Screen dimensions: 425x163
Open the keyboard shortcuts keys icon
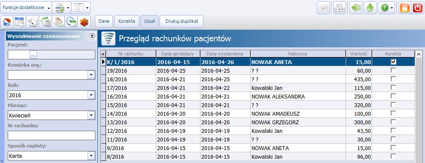tap(339, 8)
